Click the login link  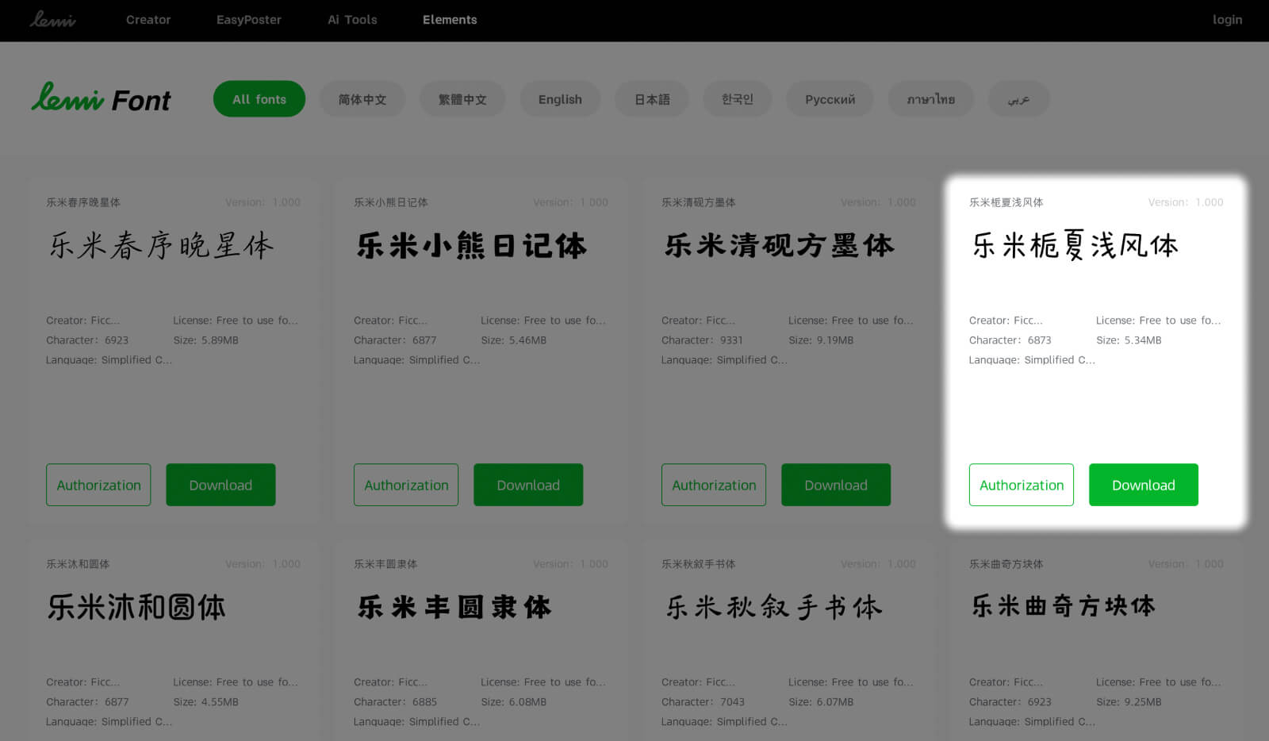[x=1227, y=20]
